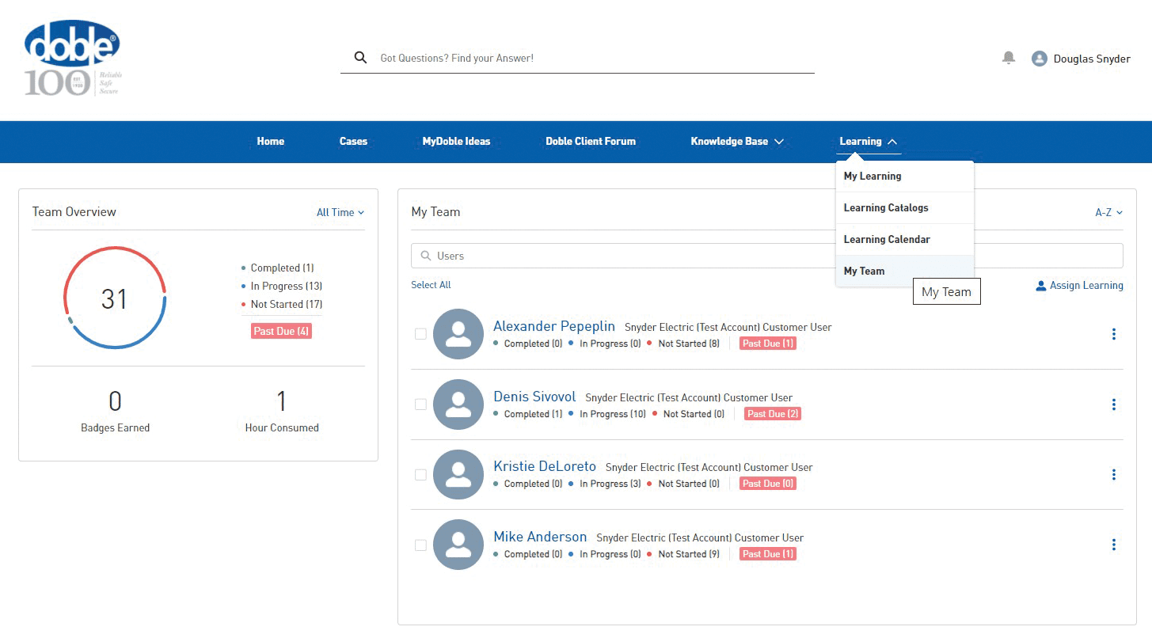Viewport: 1152px width, 638px height.
Task: Open Mike Anderson's name link
Action: 540,537
